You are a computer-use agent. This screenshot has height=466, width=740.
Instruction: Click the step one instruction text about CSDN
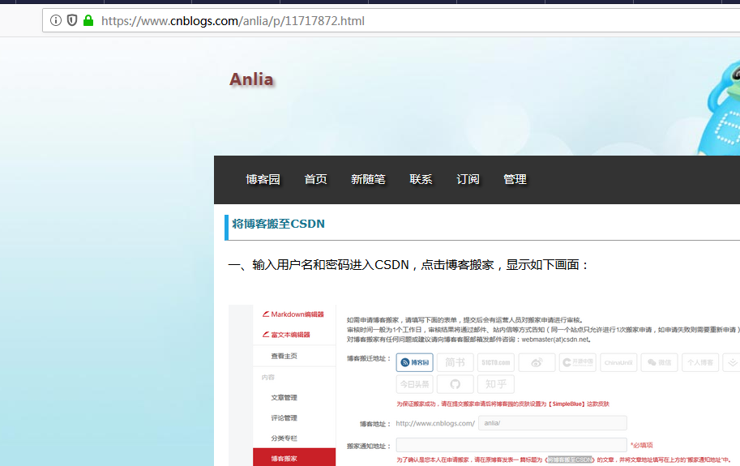click(x=408, y=264)
